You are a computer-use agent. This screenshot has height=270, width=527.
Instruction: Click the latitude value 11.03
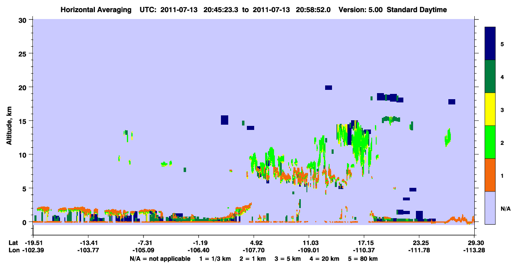[x=309, y=243]
